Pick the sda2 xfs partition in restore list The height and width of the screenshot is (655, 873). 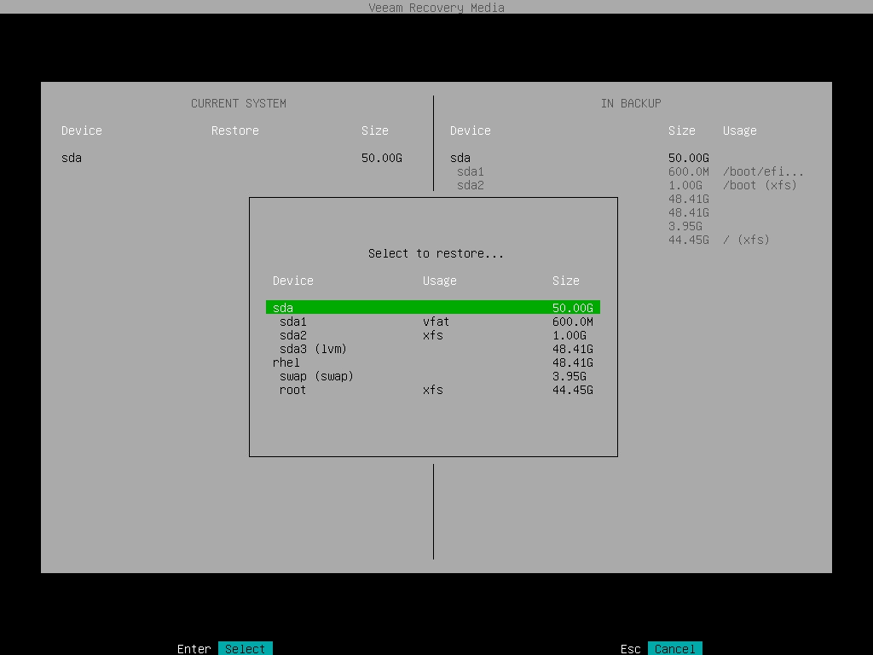tap(292, 335)
